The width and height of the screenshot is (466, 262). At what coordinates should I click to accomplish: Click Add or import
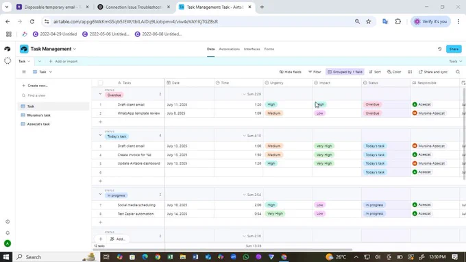pyautogui.click(x=63, y=61)
